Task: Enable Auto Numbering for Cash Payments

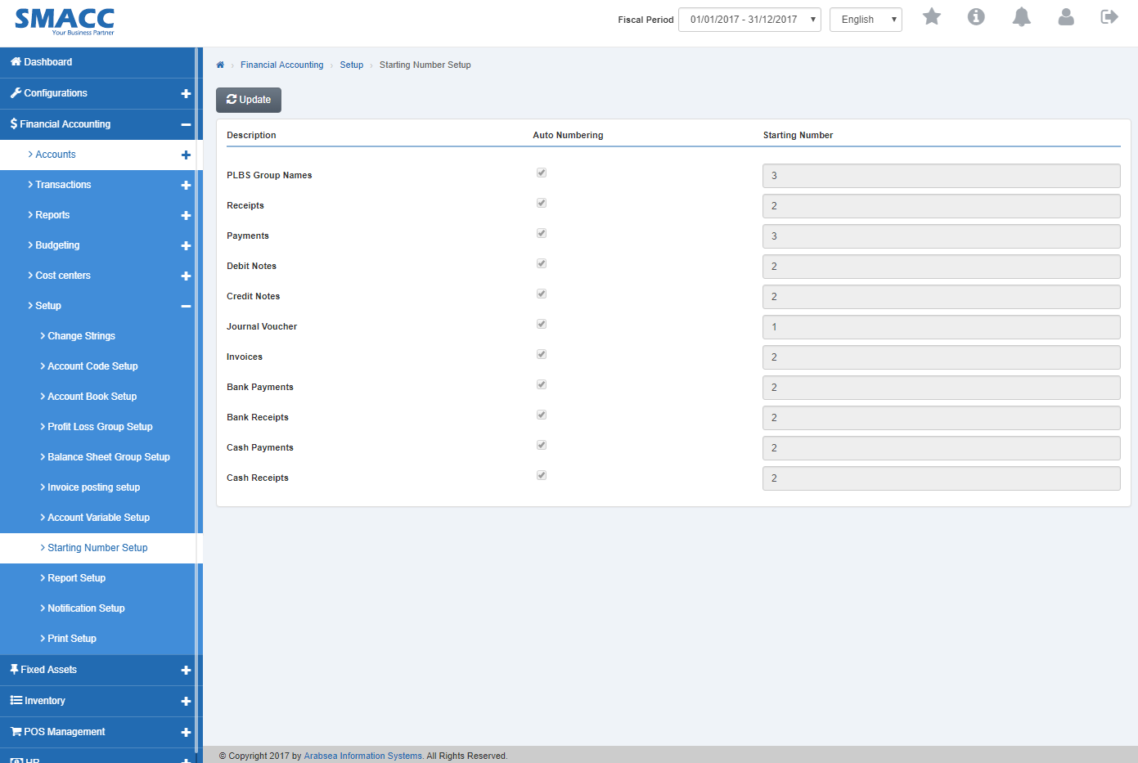Action: coord(541,444)
